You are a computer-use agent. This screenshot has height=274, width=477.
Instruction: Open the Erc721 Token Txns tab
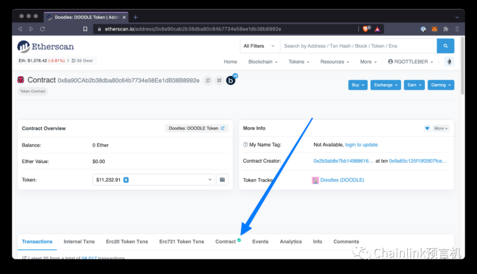[182, 241]
